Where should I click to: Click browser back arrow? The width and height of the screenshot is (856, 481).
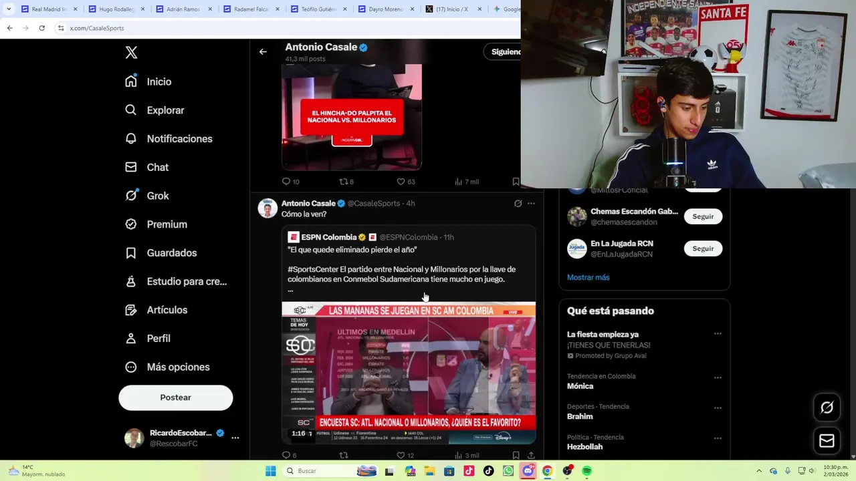coord(9,28)
